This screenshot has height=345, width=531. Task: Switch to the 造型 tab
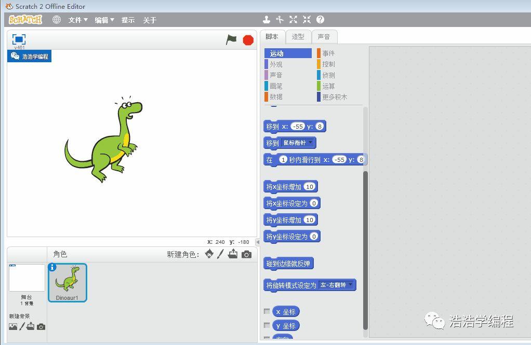298,36
